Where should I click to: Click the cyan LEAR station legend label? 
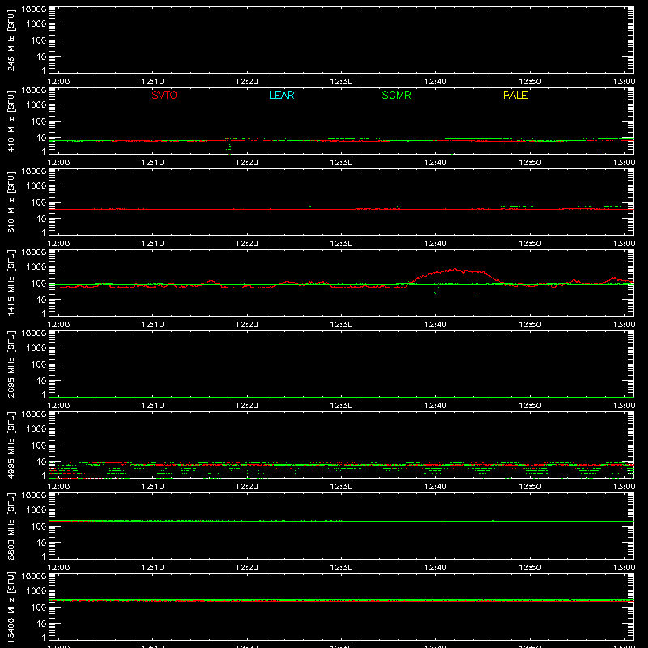click(x=281, y=95)
